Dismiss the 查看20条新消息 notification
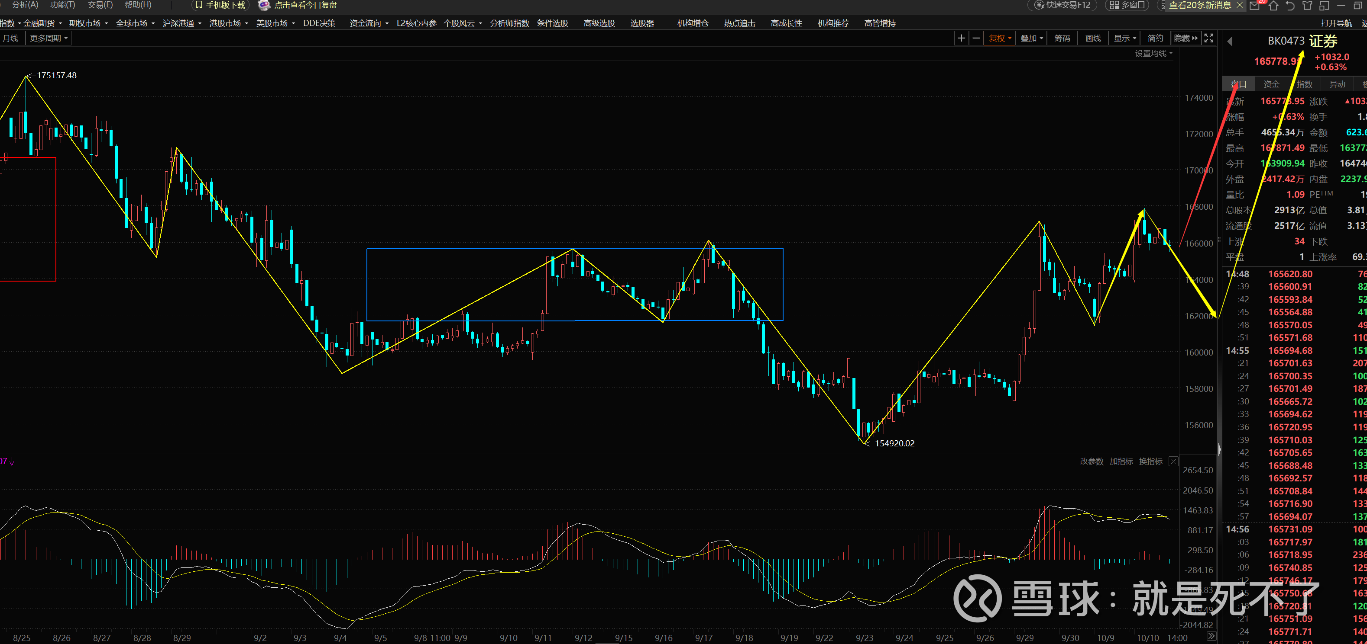The width and height of the screenshot is (1367, 644). point(1240,5)
